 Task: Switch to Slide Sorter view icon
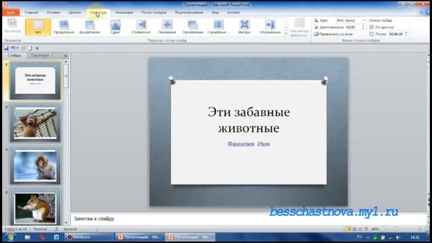pos(354,229)
